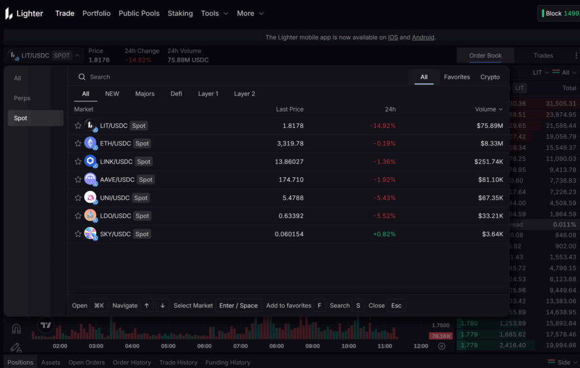Open chart settings gear icon
The image size is (580, 368).
[442, 346]
